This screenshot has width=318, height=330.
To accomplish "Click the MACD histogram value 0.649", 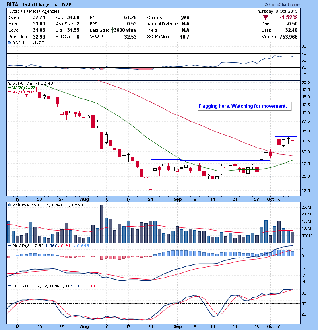I will click(x=83, y=245).
